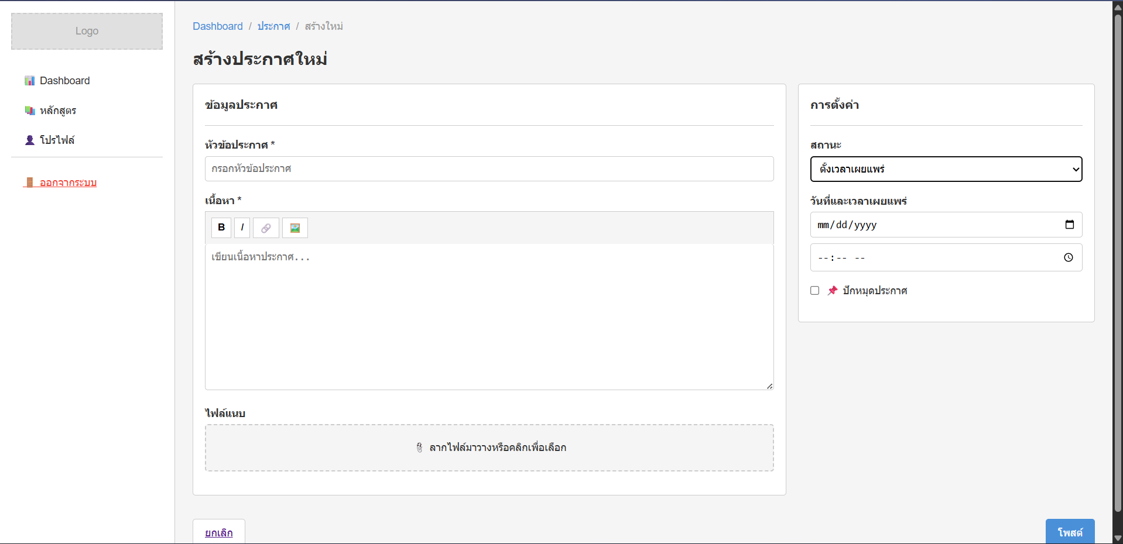
Task: Click inside the เนื้อหา content textarea
Action: click(489, 316)
